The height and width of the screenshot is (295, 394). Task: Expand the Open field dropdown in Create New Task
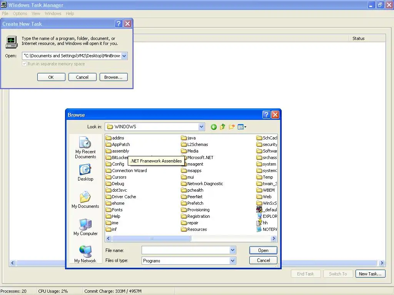[x=124, y=56]
